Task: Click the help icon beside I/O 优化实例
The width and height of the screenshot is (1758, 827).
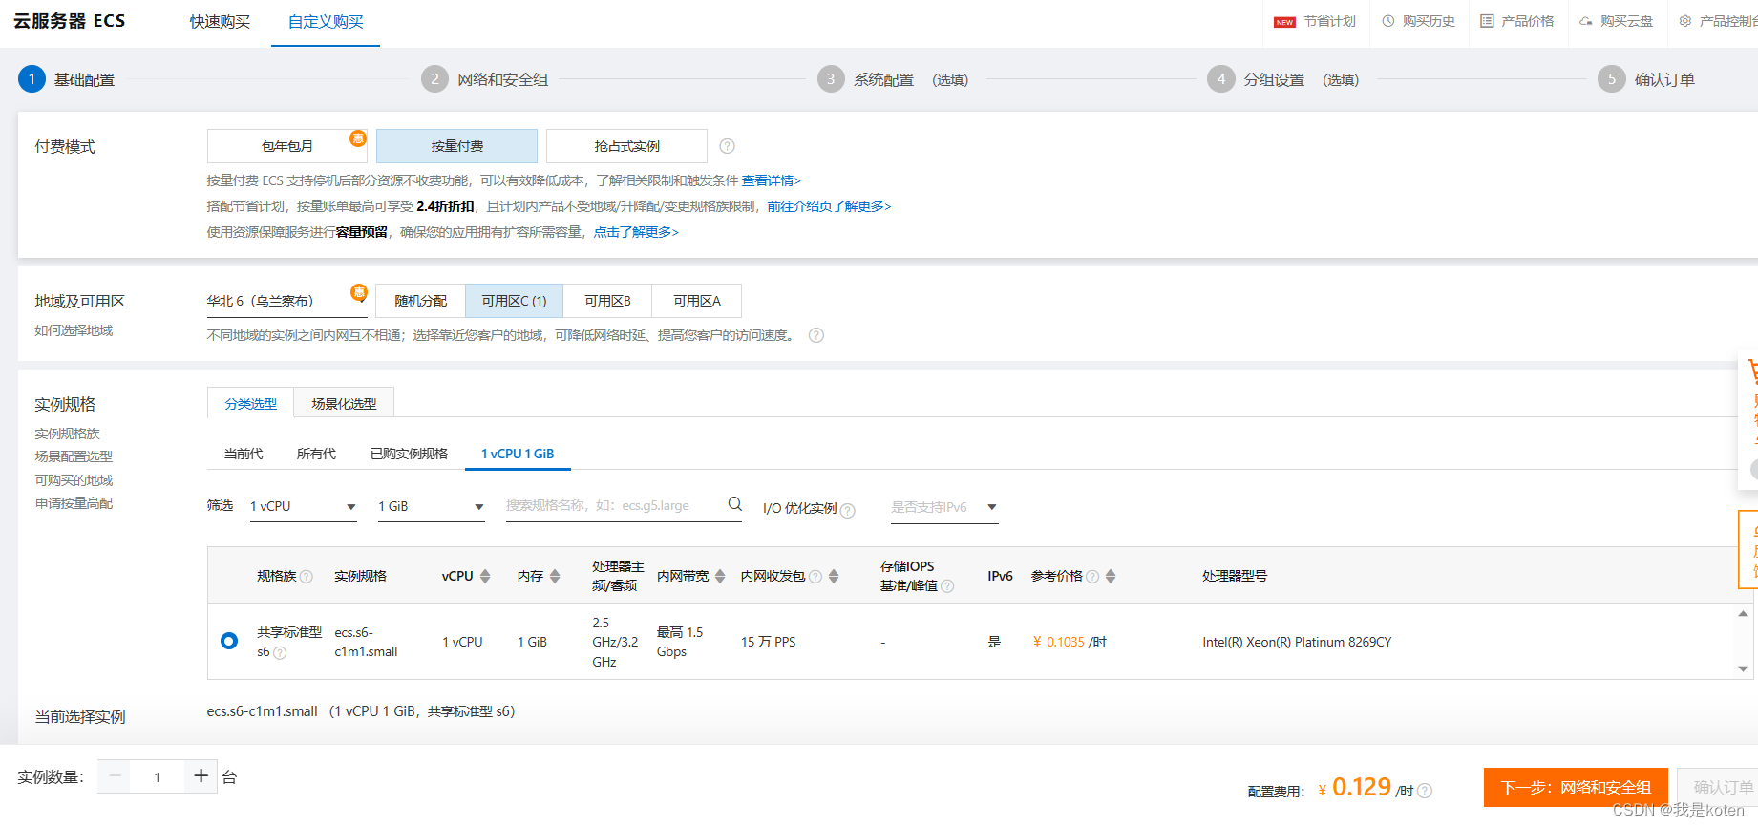Action: point(848,511)
